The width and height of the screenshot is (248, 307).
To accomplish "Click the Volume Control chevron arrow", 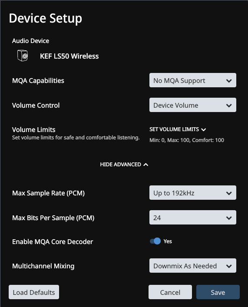I will 229,106.
